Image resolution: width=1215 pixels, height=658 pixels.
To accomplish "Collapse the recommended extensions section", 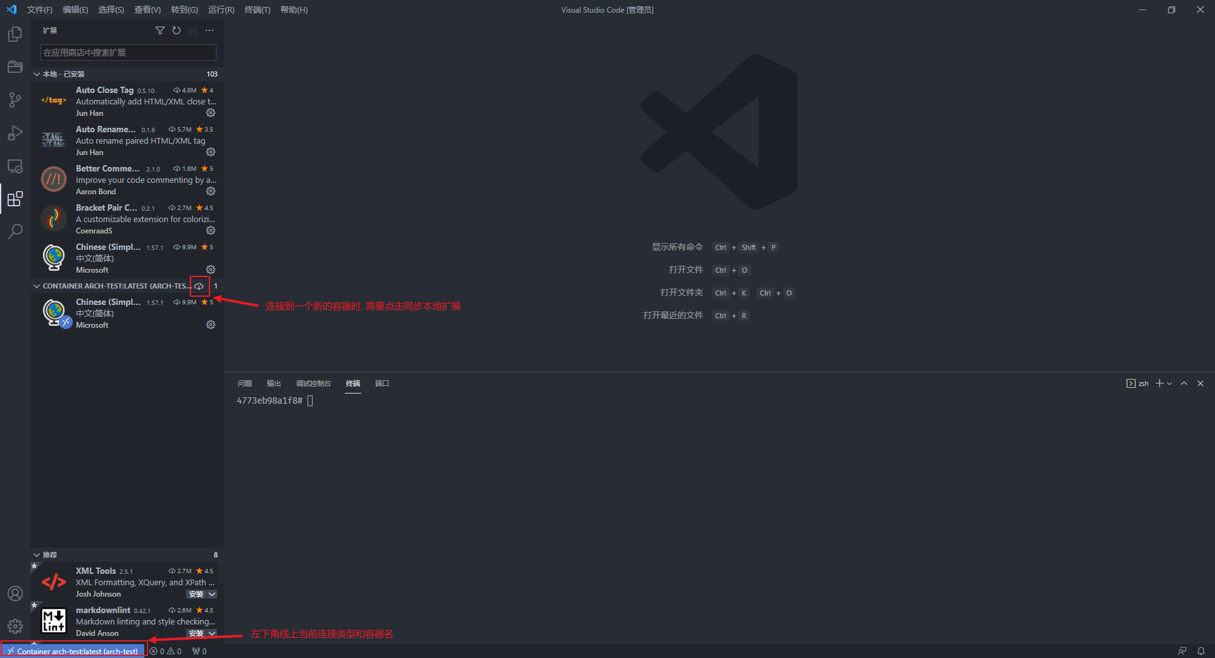I will pyautogui.click(x=127, y=555).
